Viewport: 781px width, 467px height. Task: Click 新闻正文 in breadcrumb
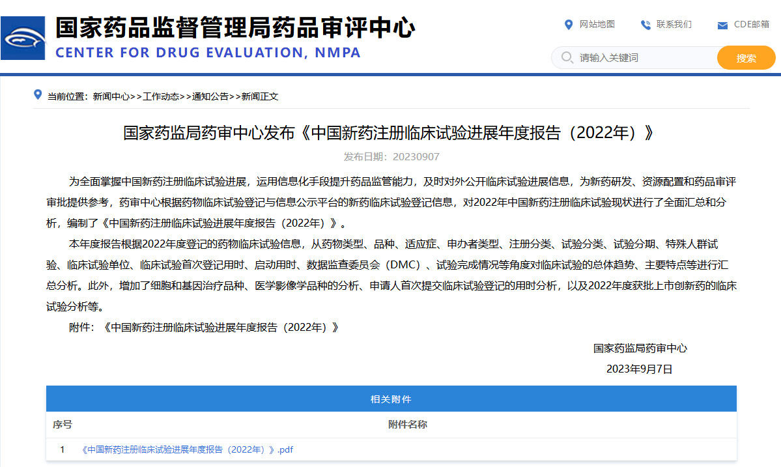click(x=259, y=96)
